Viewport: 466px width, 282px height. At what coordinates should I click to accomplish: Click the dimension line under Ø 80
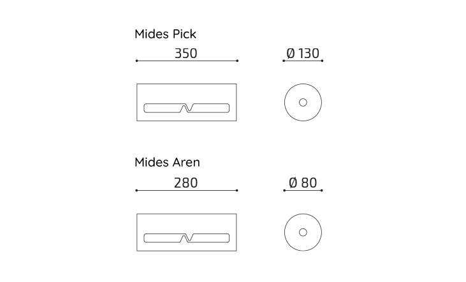click(x=303, y=190)
